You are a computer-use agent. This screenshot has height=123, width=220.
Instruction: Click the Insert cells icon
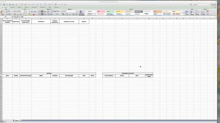point(187,13)
